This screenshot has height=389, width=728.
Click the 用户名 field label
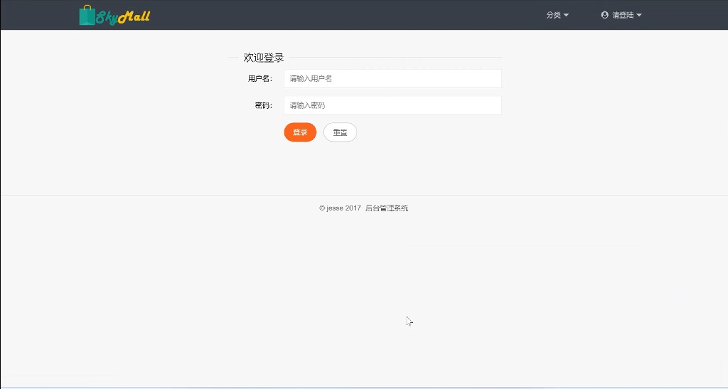pos(259,79)
